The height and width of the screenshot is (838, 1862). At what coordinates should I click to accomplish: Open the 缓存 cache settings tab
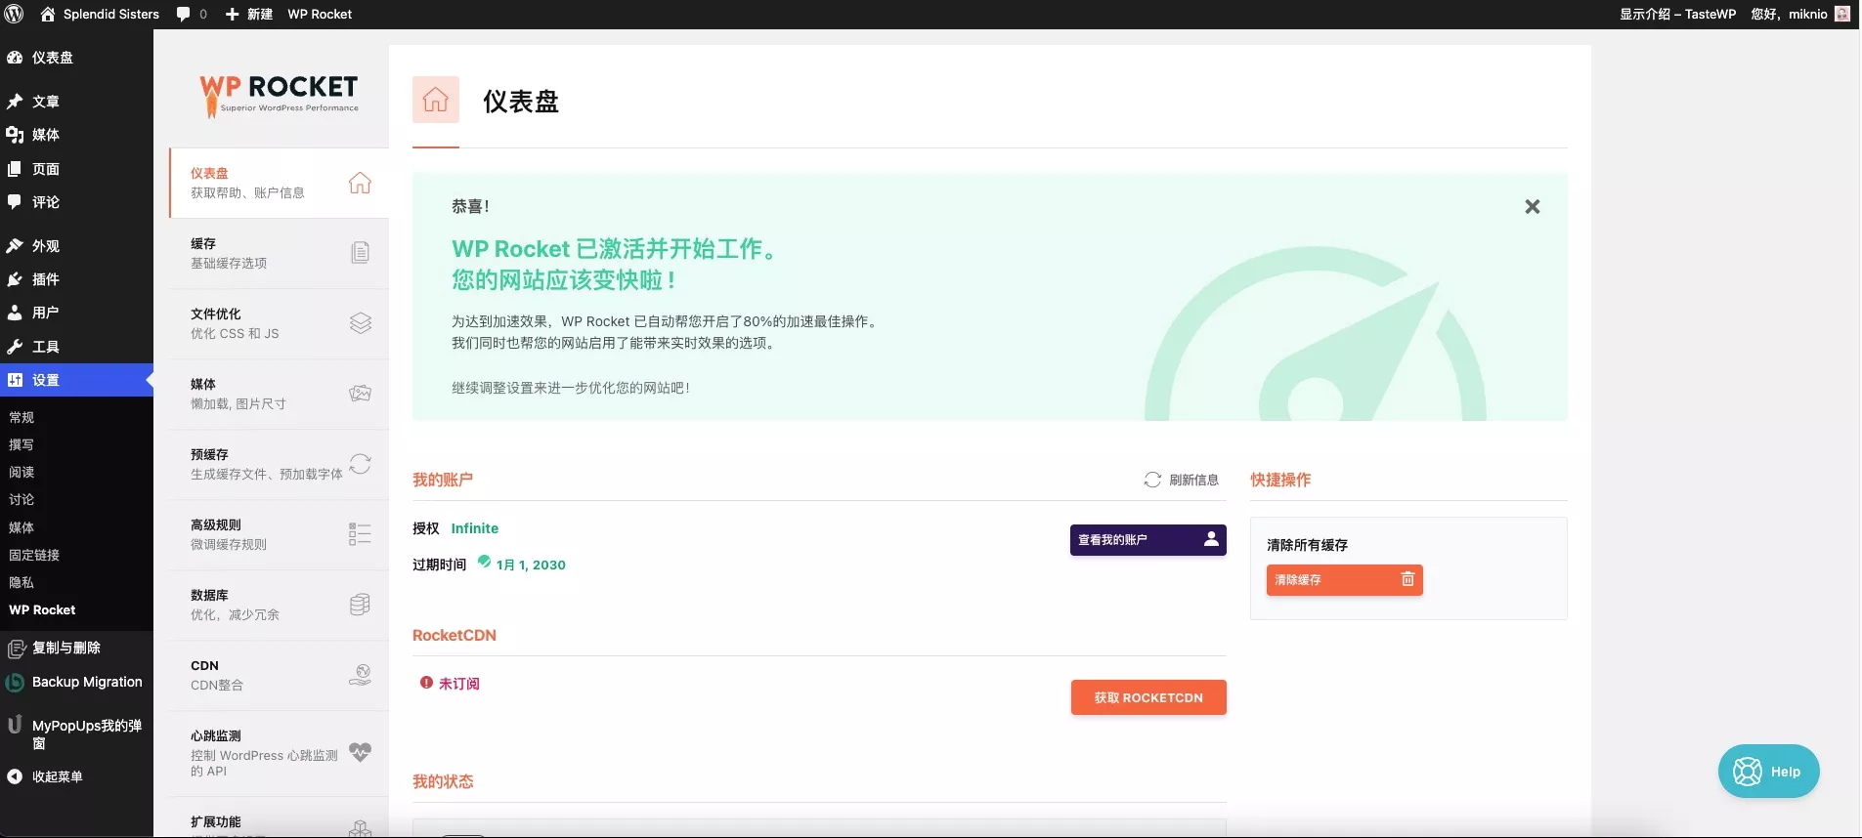pyautogui.click(x=279, y=253)
